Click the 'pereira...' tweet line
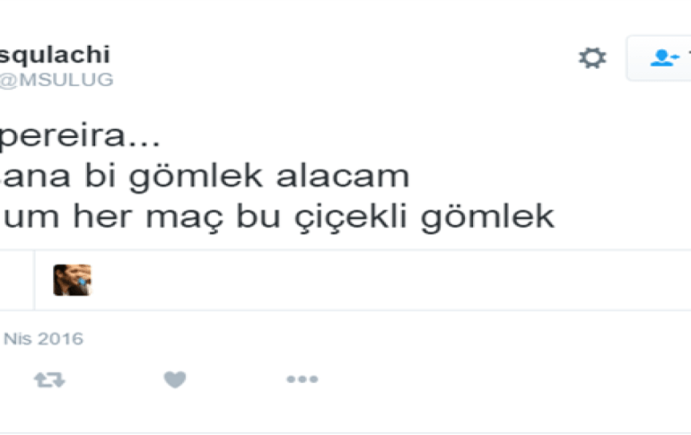This screenshot has width=691, height=435. tap(80, 136)
